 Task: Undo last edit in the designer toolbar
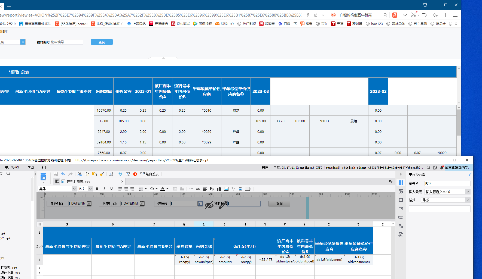coord(63,174)
